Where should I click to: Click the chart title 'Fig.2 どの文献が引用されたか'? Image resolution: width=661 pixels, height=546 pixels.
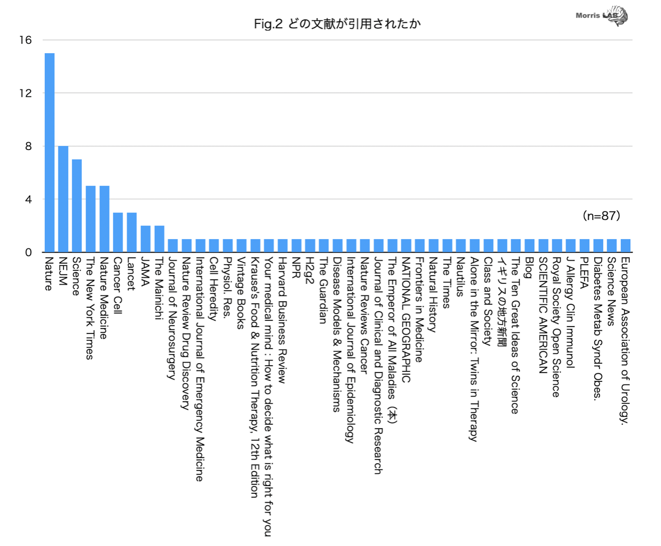337,23
